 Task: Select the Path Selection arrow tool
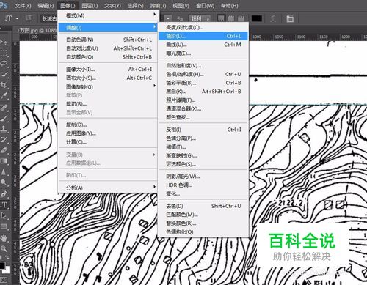click(4, 215)
